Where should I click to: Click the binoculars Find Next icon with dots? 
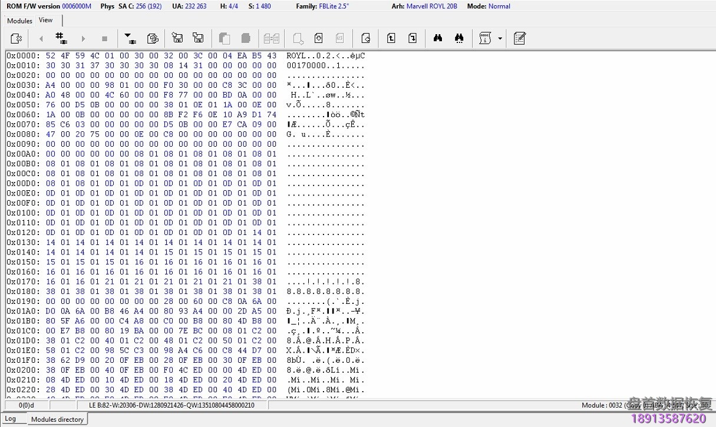tap(459, 39)
